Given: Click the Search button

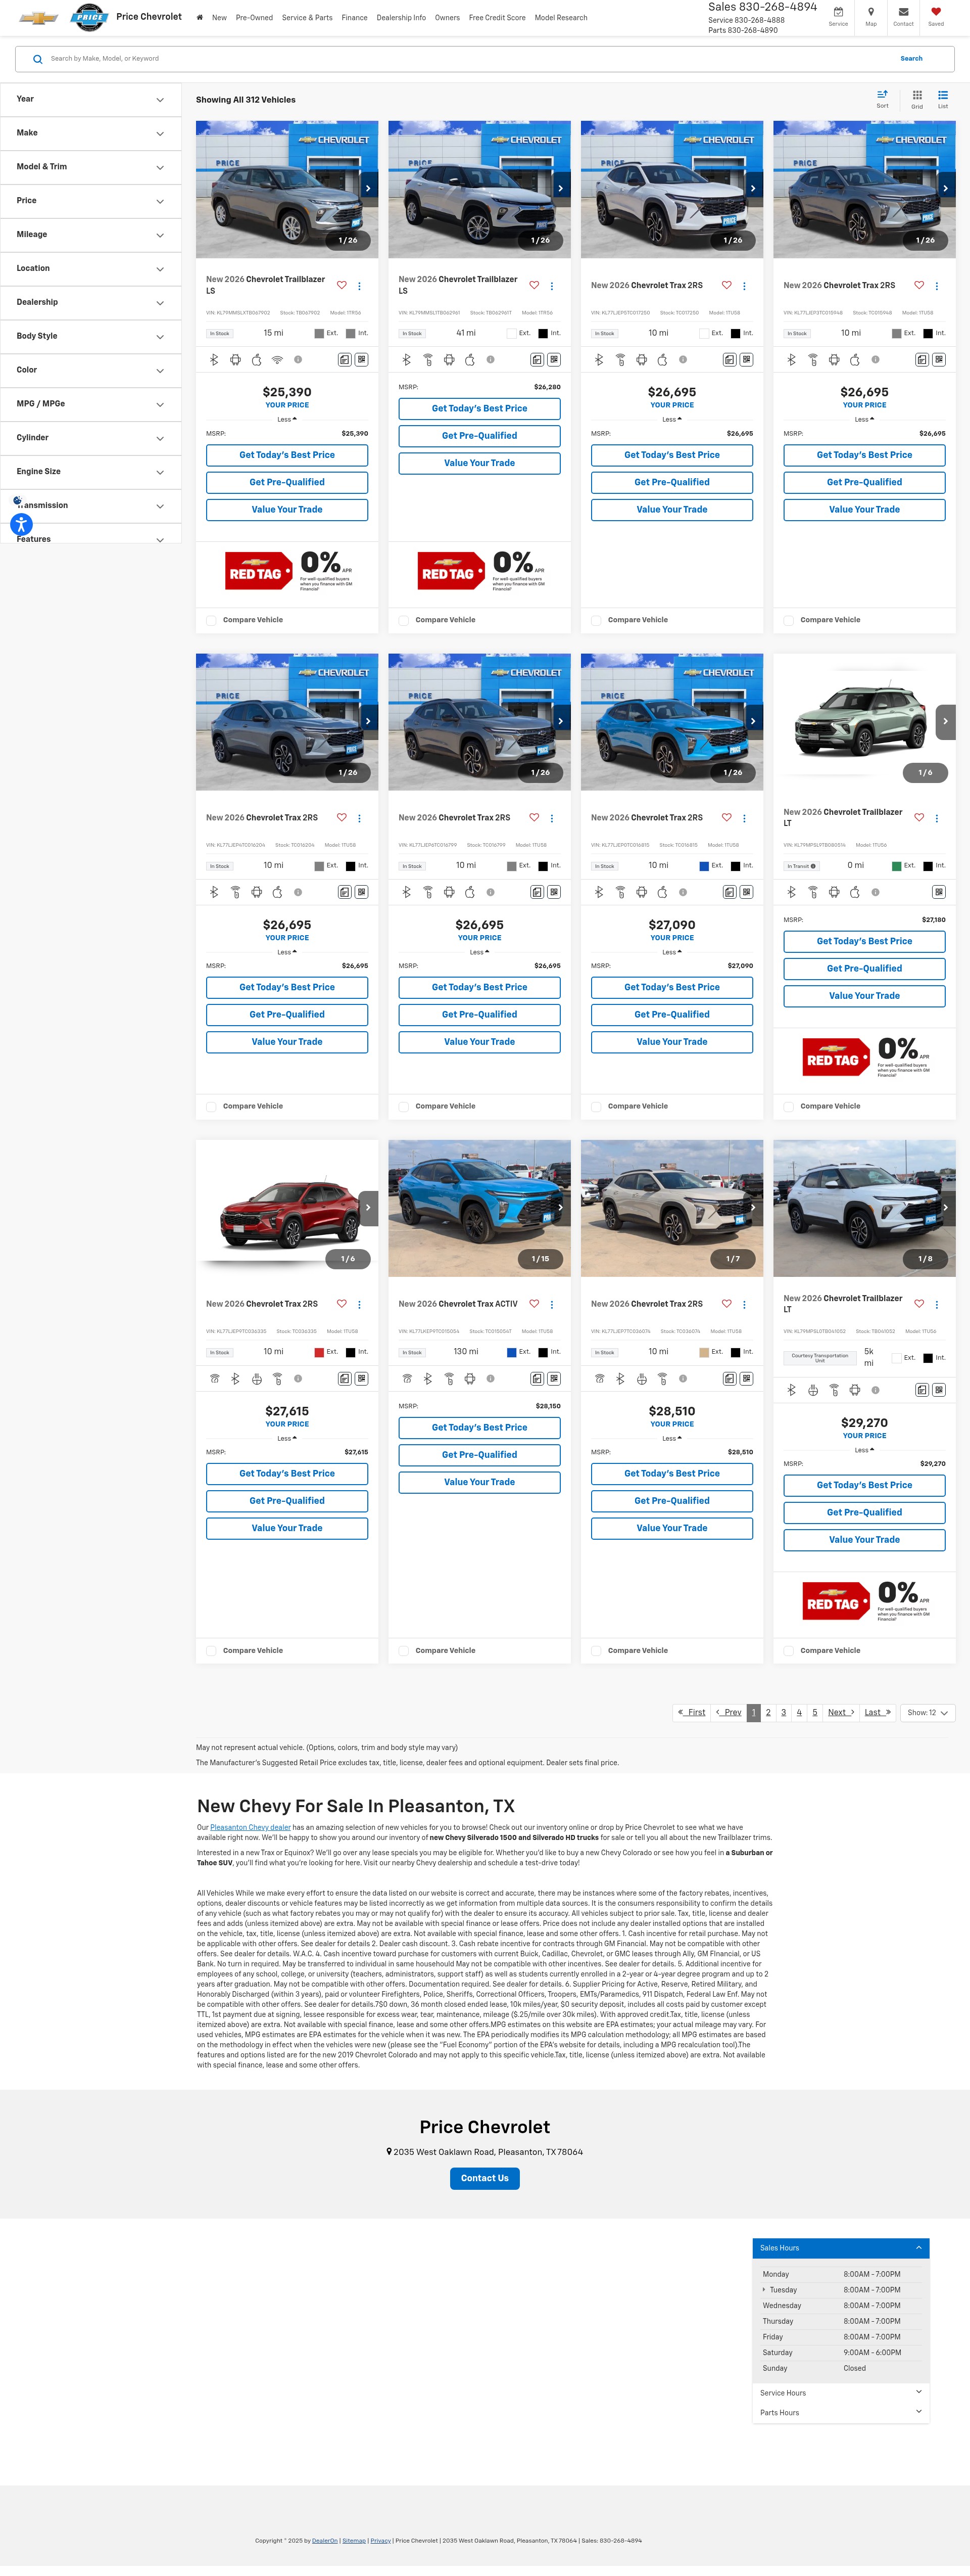Looking at the screenshot, I should pyautogui.click(x=911, y=58).
